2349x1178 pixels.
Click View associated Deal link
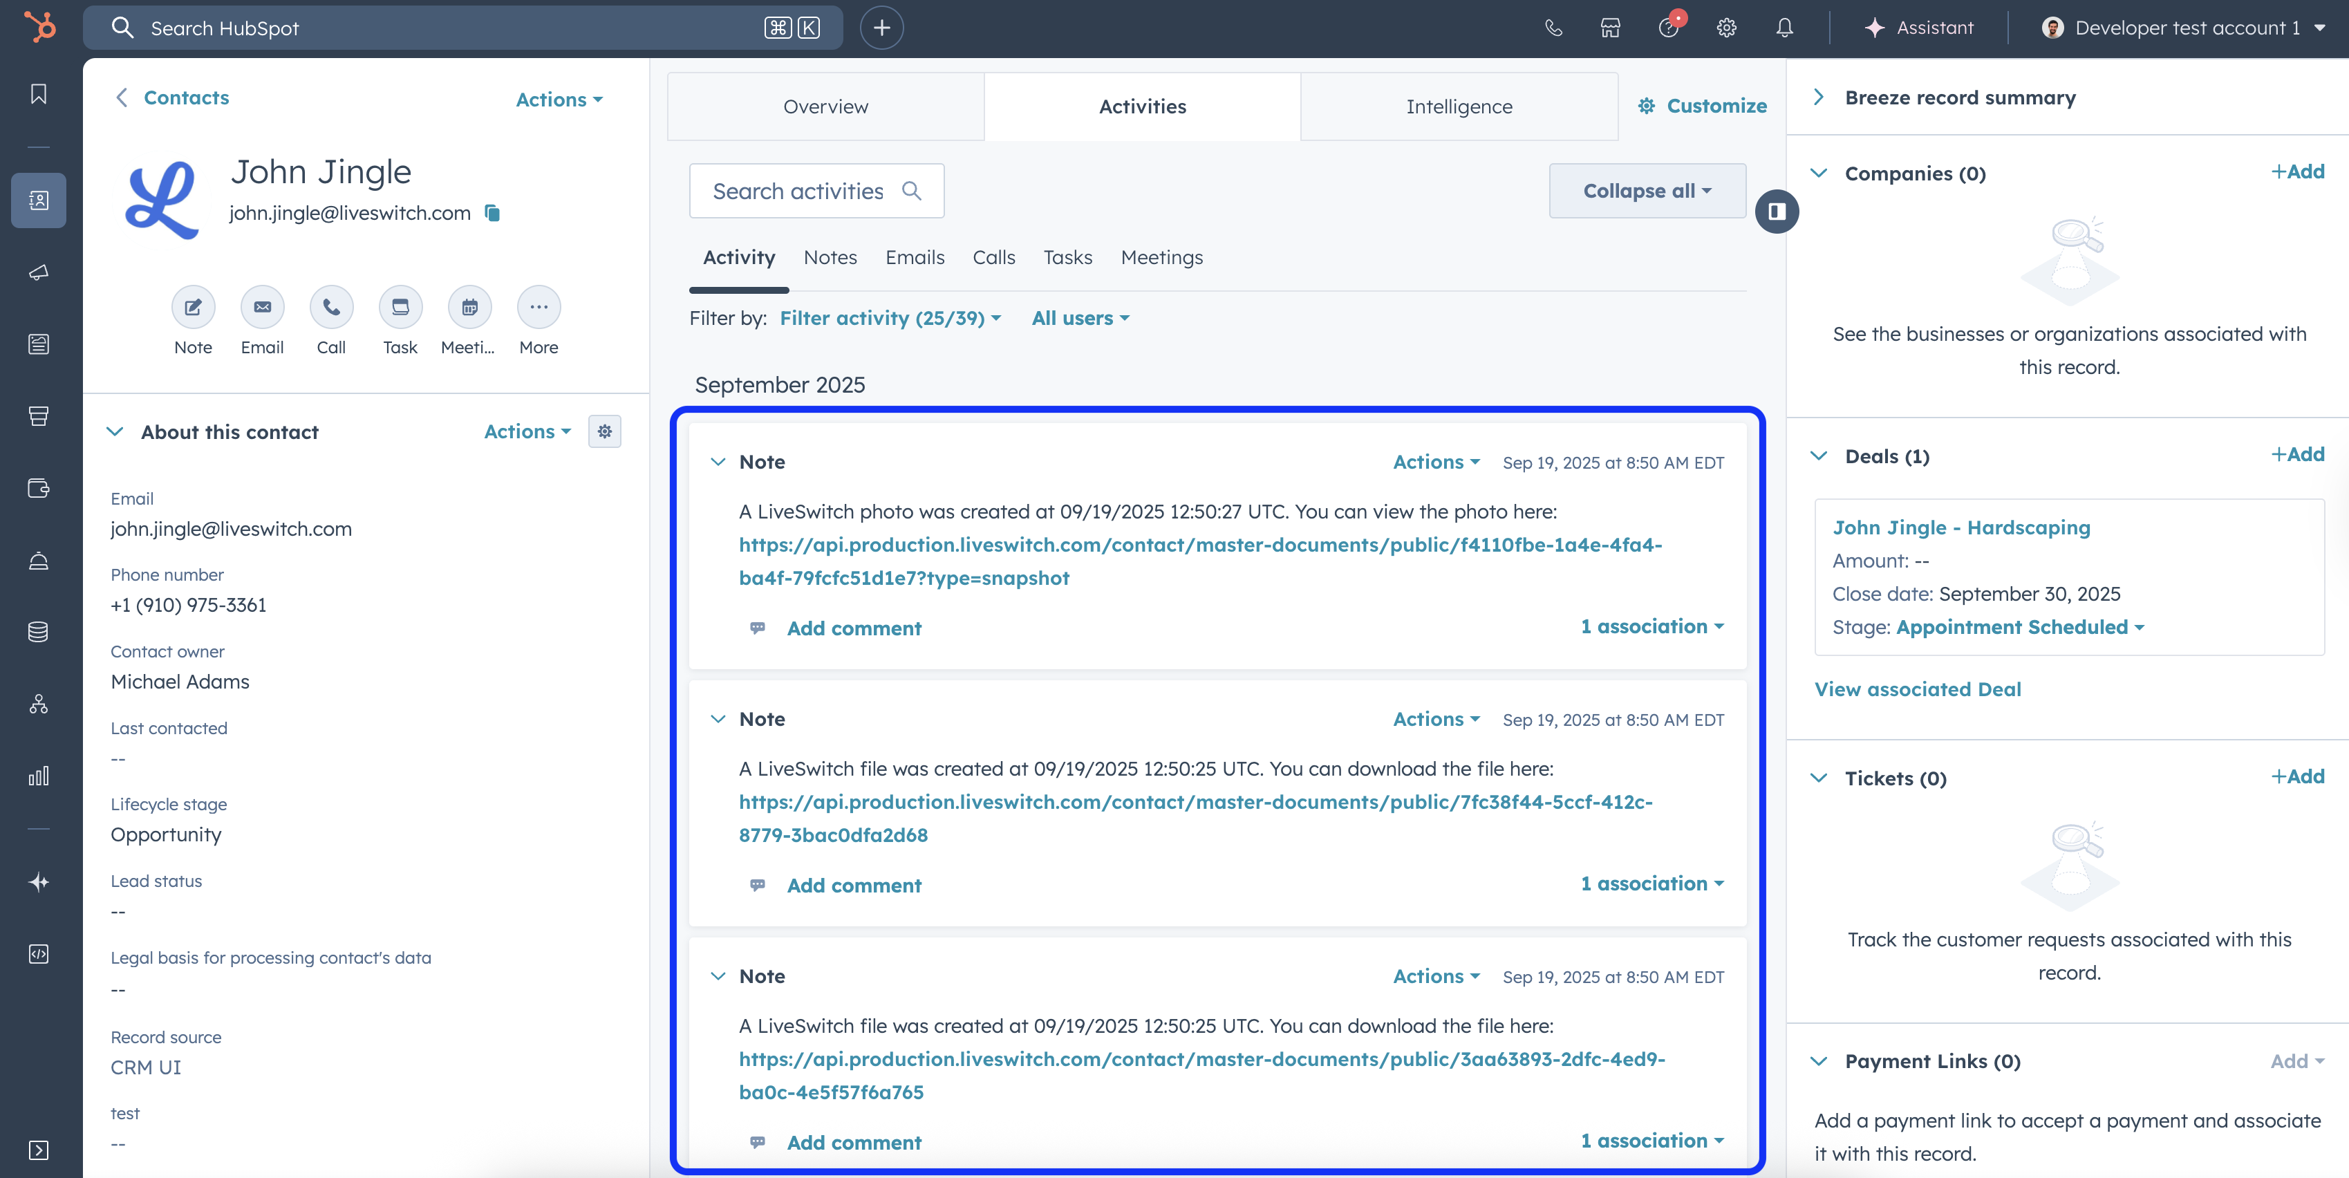(x=1917, y=689)
